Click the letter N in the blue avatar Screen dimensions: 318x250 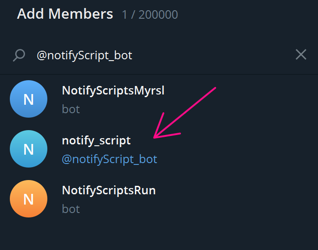coord(29,99)
